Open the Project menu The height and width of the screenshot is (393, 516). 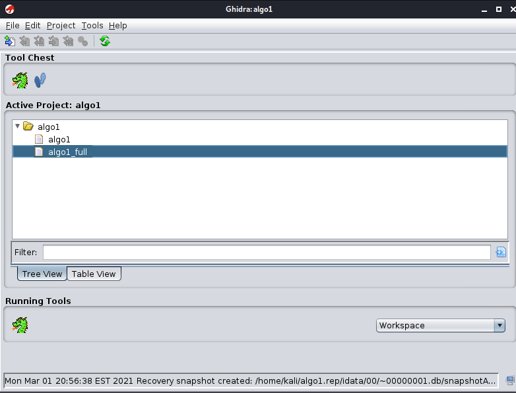(x=61, y=26)
